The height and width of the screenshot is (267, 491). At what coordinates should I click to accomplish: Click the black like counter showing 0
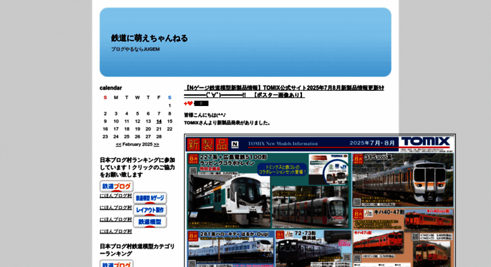click(201, 104)
